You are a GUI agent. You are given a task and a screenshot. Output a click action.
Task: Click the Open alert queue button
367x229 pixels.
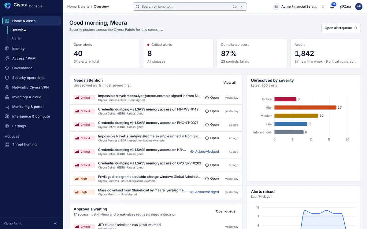341,28
